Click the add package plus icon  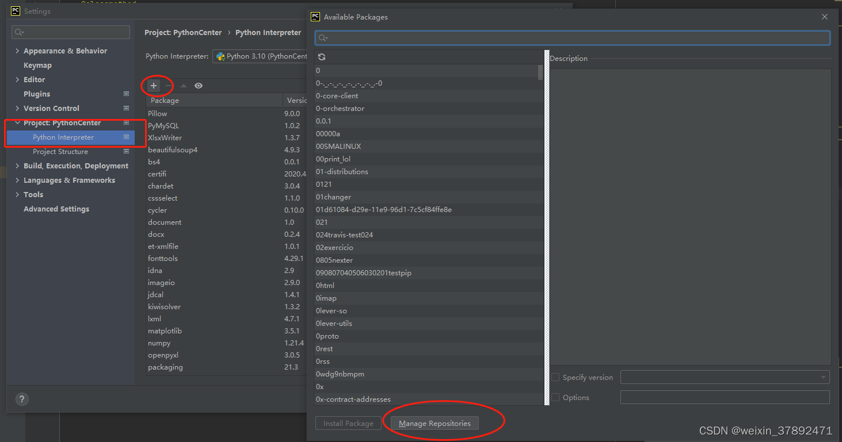154,86
